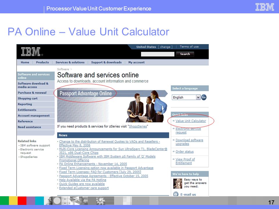
Task: Open Fixed Term Licensing option now available link
Action: click(106, 168)
